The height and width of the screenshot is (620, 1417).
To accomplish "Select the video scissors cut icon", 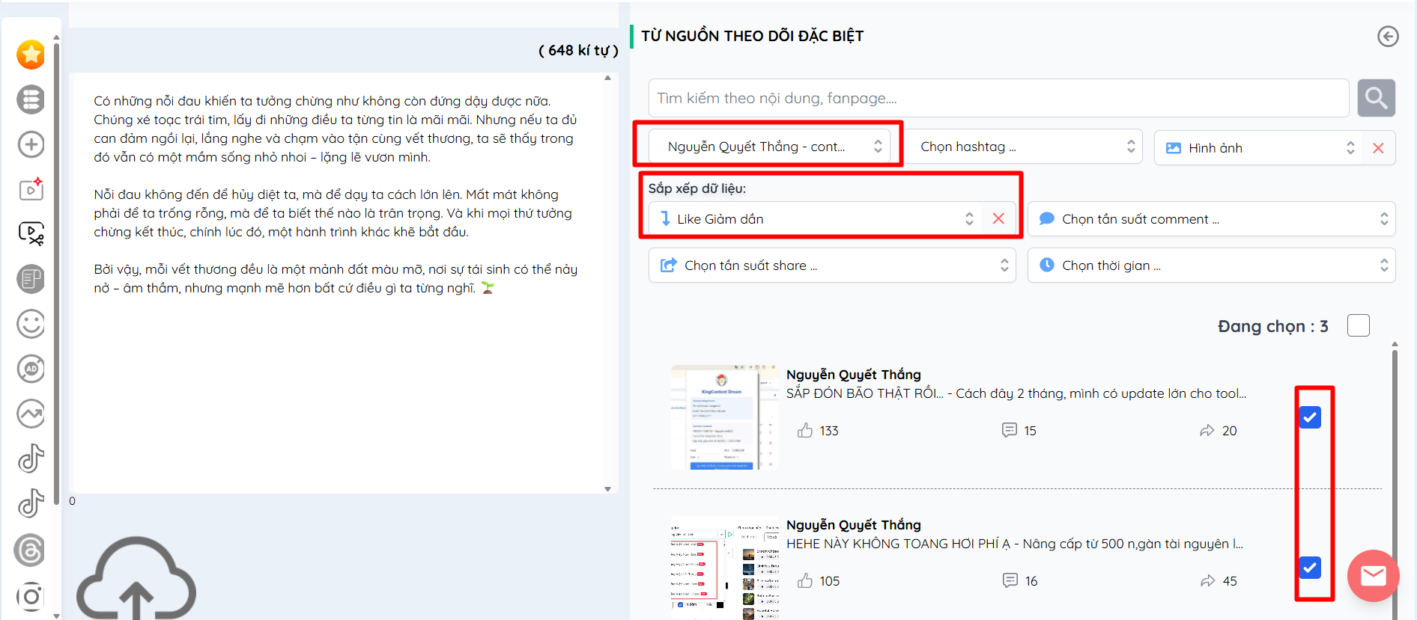I will pos(31,234).
